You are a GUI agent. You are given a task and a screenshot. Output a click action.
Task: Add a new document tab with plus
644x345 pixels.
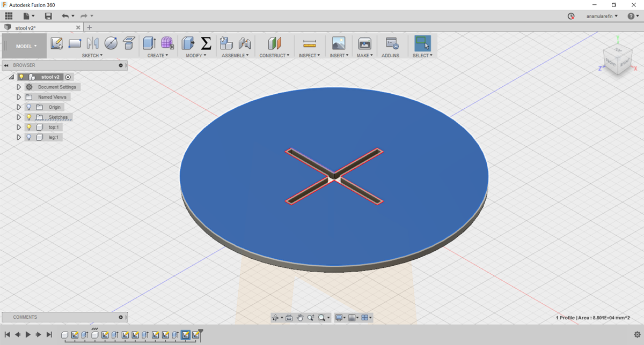pyautogui.click(x=90, y=27)
